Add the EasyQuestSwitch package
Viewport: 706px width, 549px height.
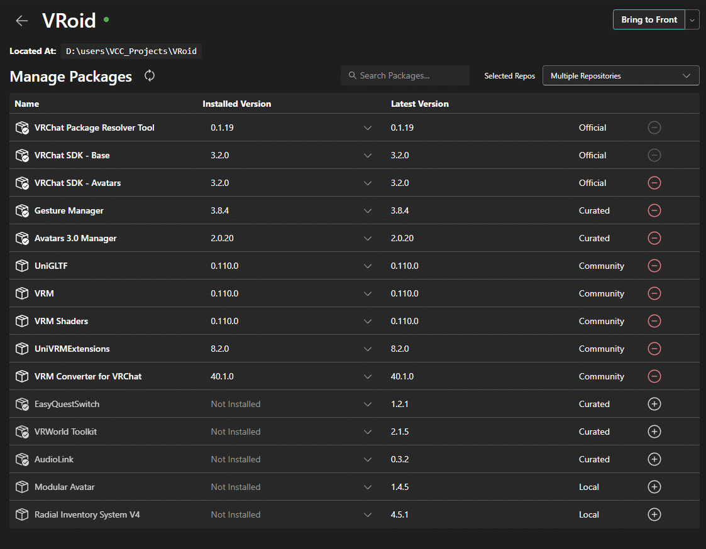[x=654, y=404]
